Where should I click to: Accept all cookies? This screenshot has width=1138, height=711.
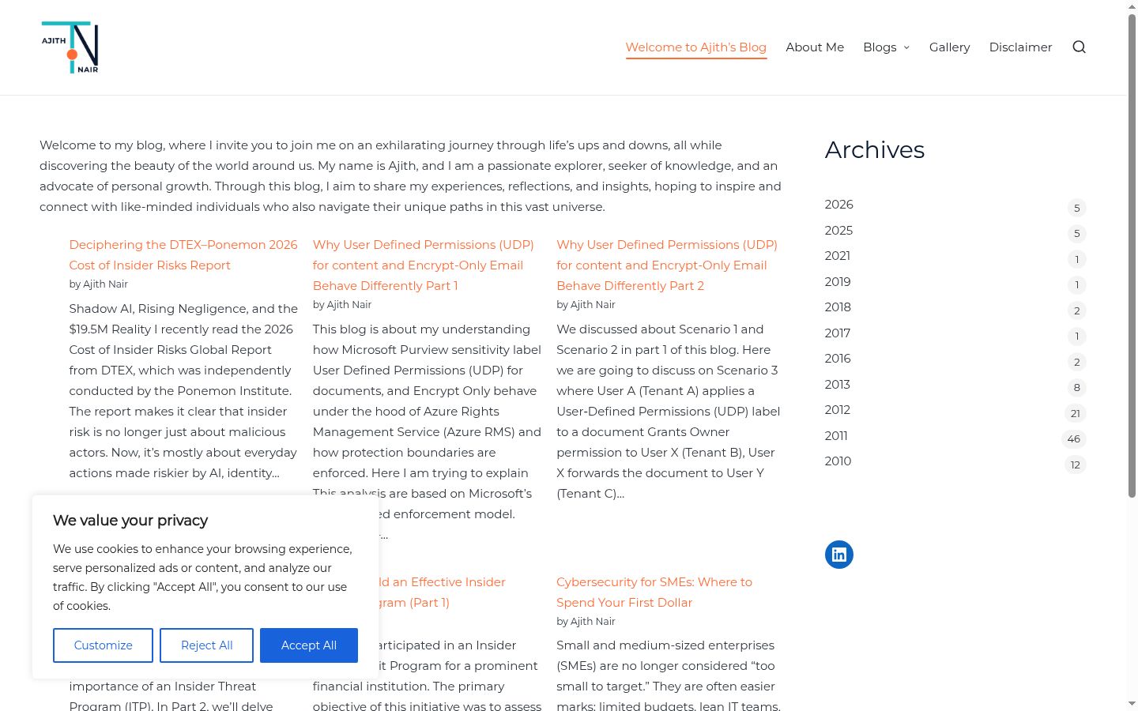309,645
